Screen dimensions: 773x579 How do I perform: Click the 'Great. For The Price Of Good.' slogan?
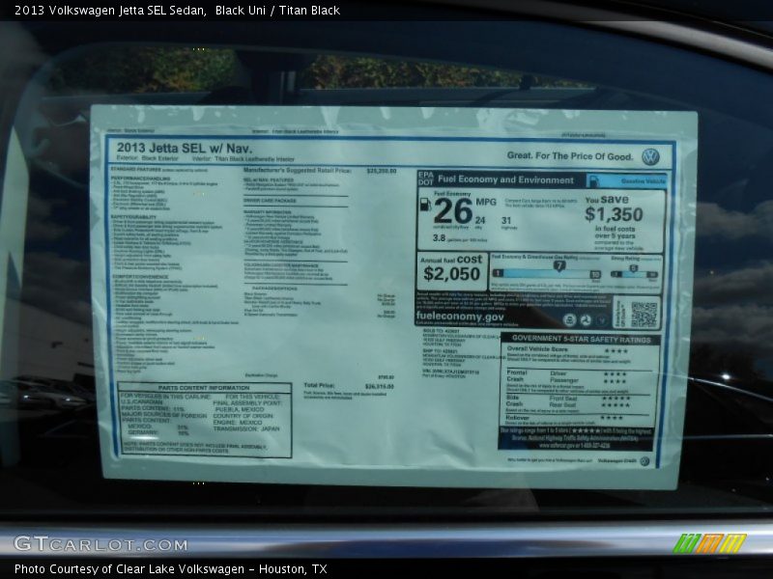[x=570, y=156]
